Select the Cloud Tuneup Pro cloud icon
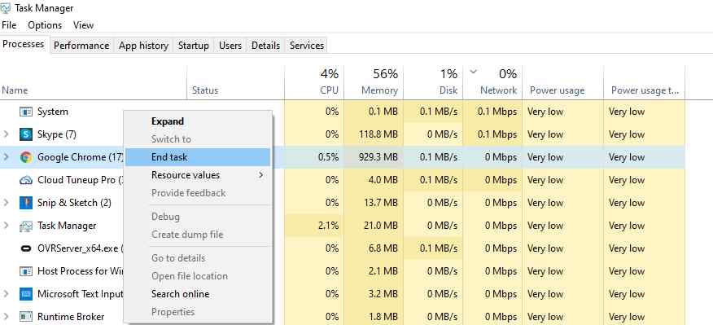Viewport: 713px width, 325px height. click(x=26, y=180)
